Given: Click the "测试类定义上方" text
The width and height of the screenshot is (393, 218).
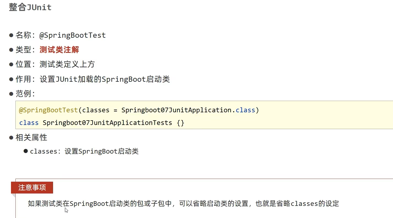Looking at the screenshot, I should 67,64.
